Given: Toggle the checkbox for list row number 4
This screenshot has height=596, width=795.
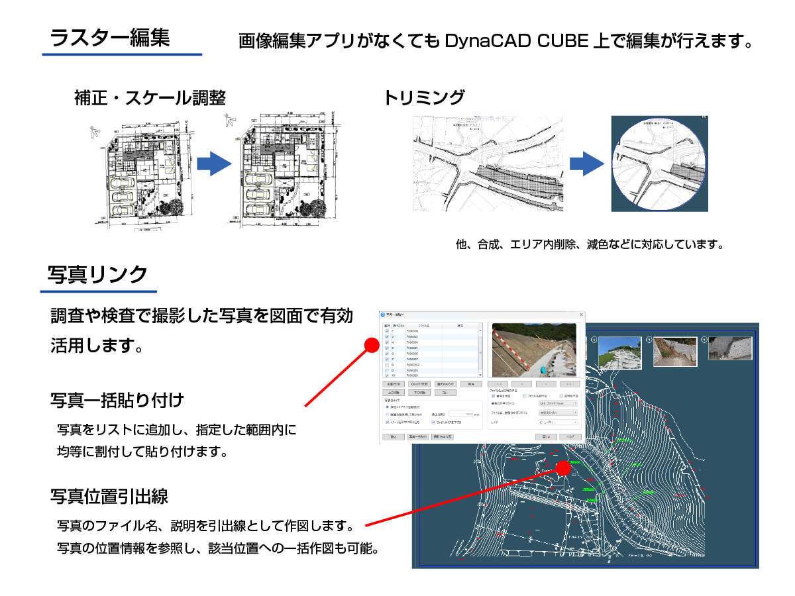Looking at the screenshot, I should [x=388, y=342].
